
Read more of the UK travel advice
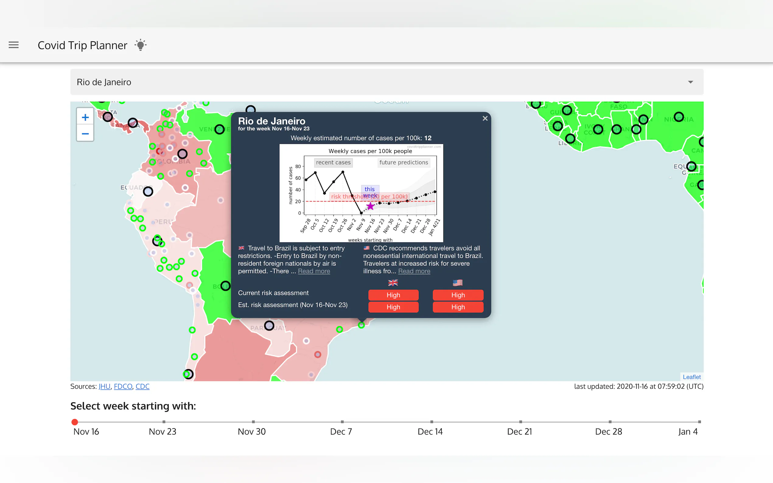coord(314,271)
